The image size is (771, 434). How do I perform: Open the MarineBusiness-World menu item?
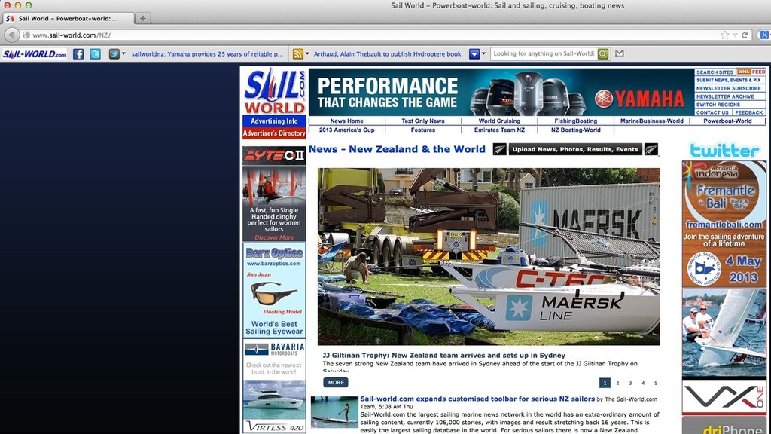point(651,121)
